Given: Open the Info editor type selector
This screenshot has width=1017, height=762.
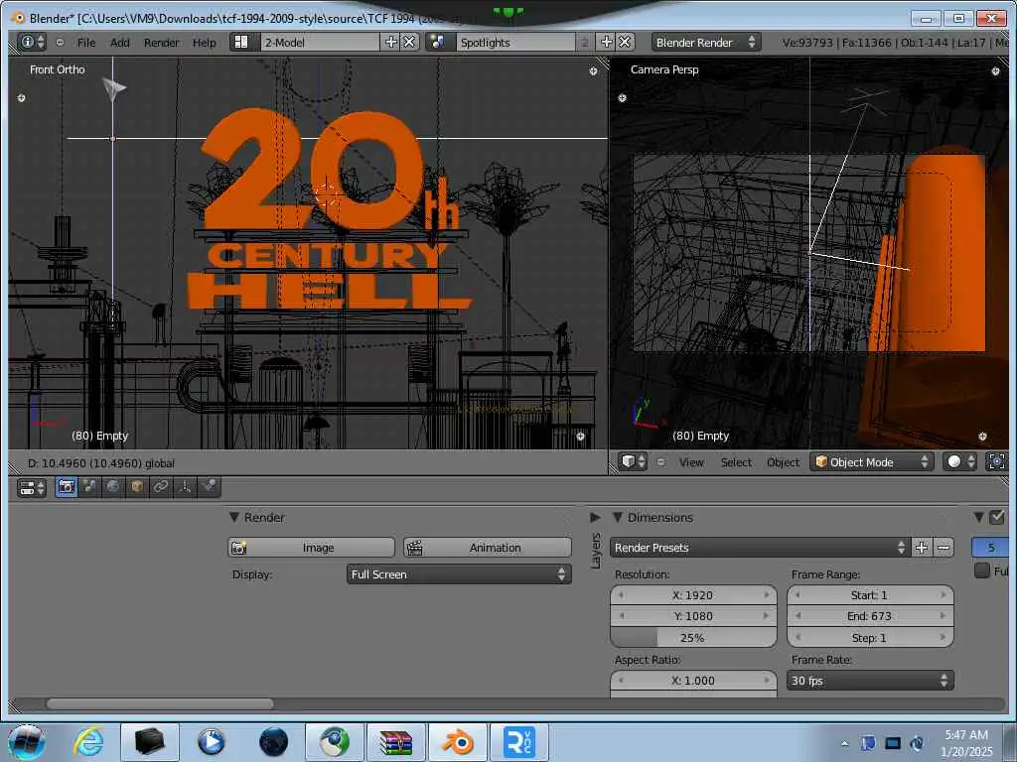Looking at the screenshot, I should tap(31, 42).
